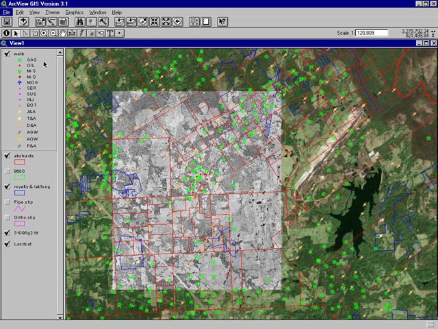
Task: Click the Save Project icon
Action: [x=6, y=22]
